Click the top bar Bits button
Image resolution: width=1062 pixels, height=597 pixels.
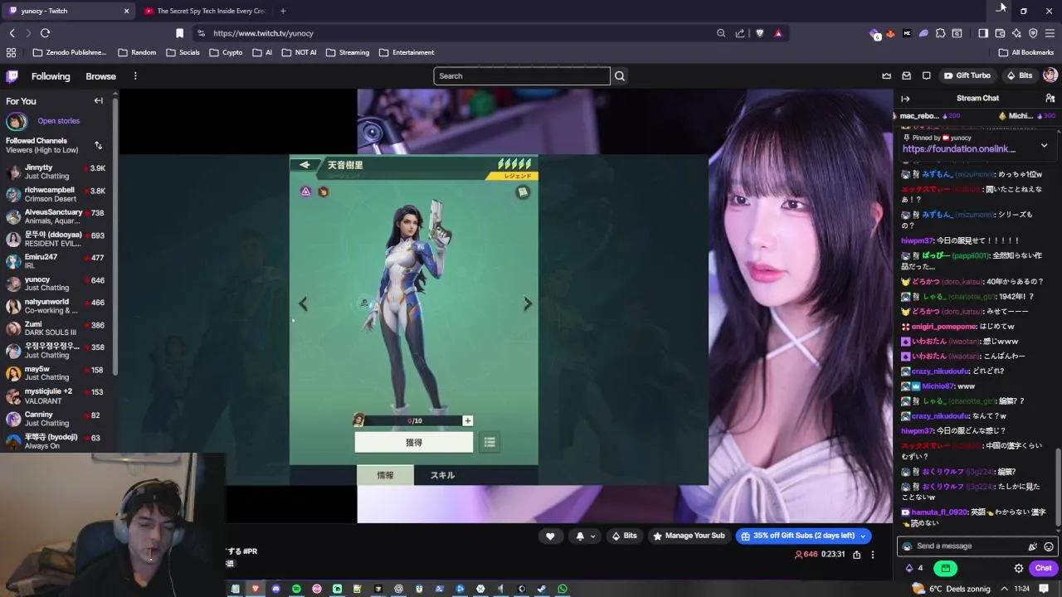[x=1020, y=75]
